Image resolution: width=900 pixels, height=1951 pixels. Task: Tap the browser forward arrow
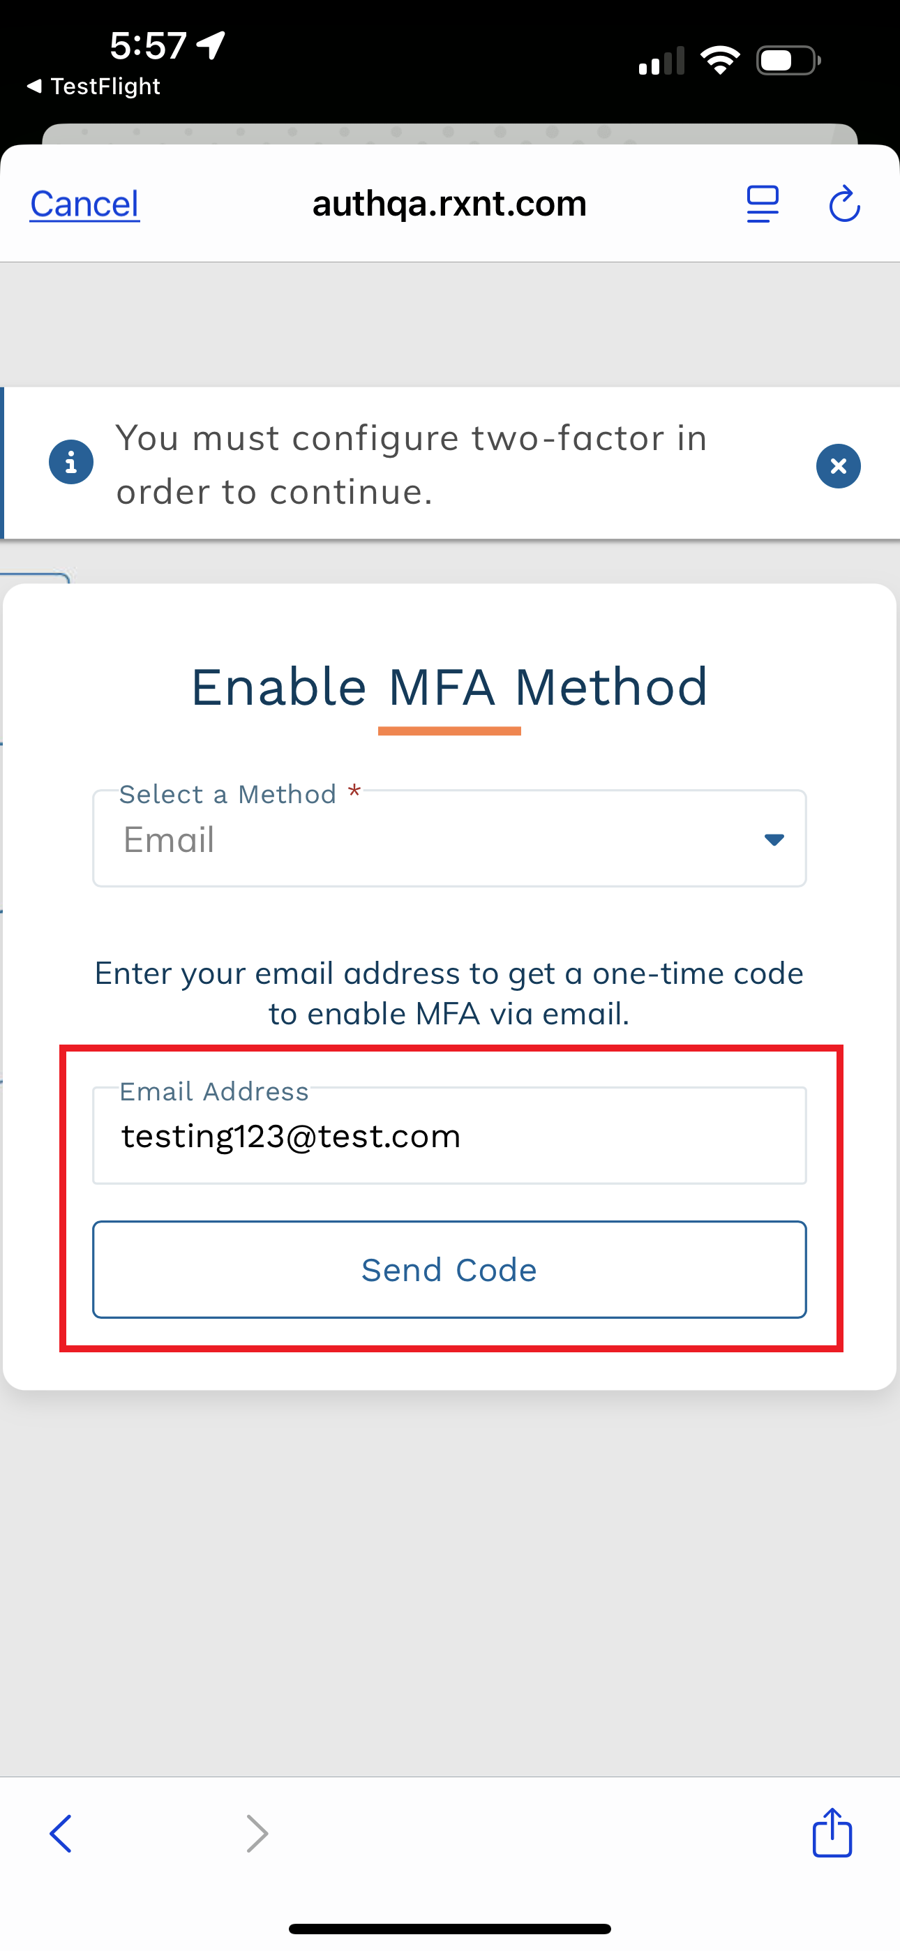257,1834
